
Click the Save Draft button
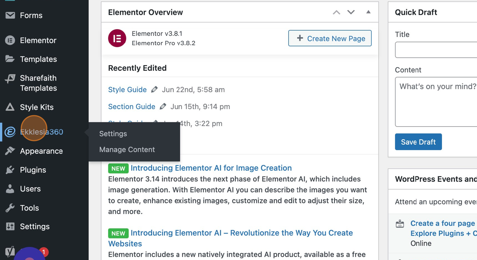tap(418, 142)
